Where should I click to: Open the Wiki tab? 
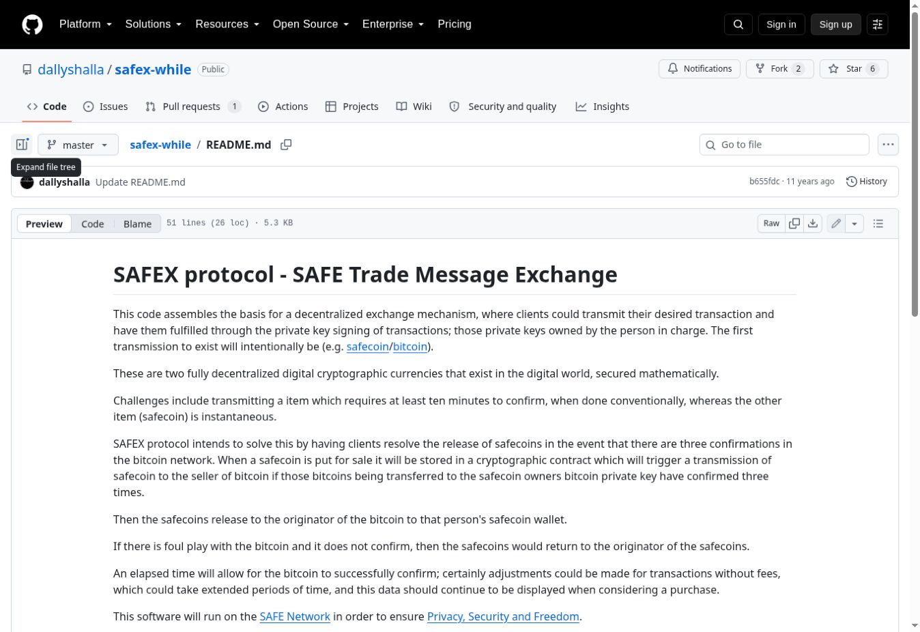[x=414, y=106]
